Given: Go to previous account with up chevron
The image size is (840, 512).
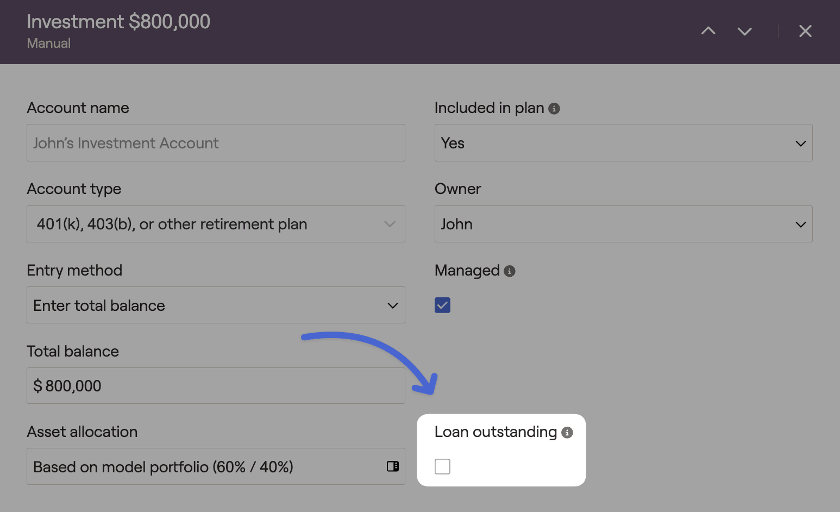Looking at the screenshot, I should pos(708,31).
